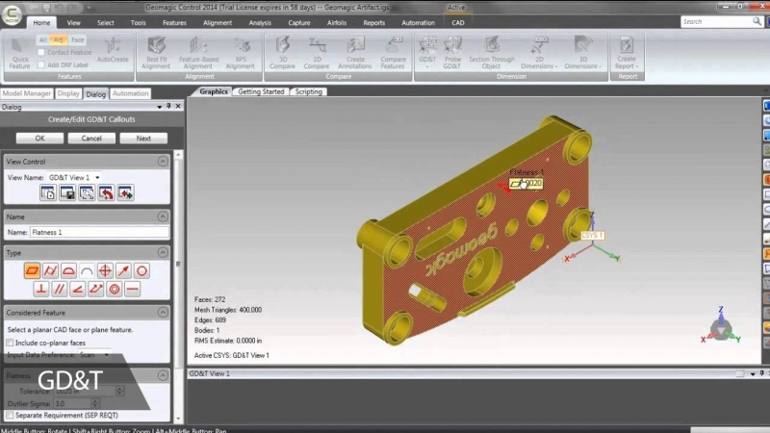Toggle the Face feature filter
Image resolution: width=770 pixels, height=433 pixels.
(x=78, y=39)
